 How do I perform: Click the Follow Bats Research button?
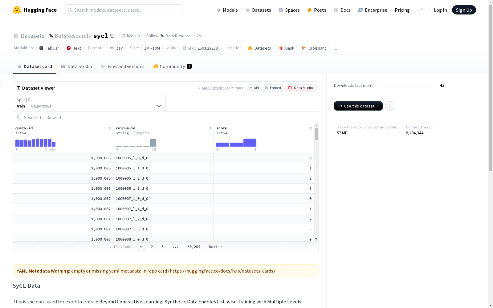coord(169,36)
